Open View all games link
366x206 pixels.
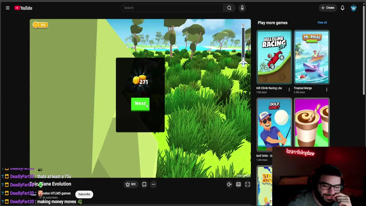(322, 22)
